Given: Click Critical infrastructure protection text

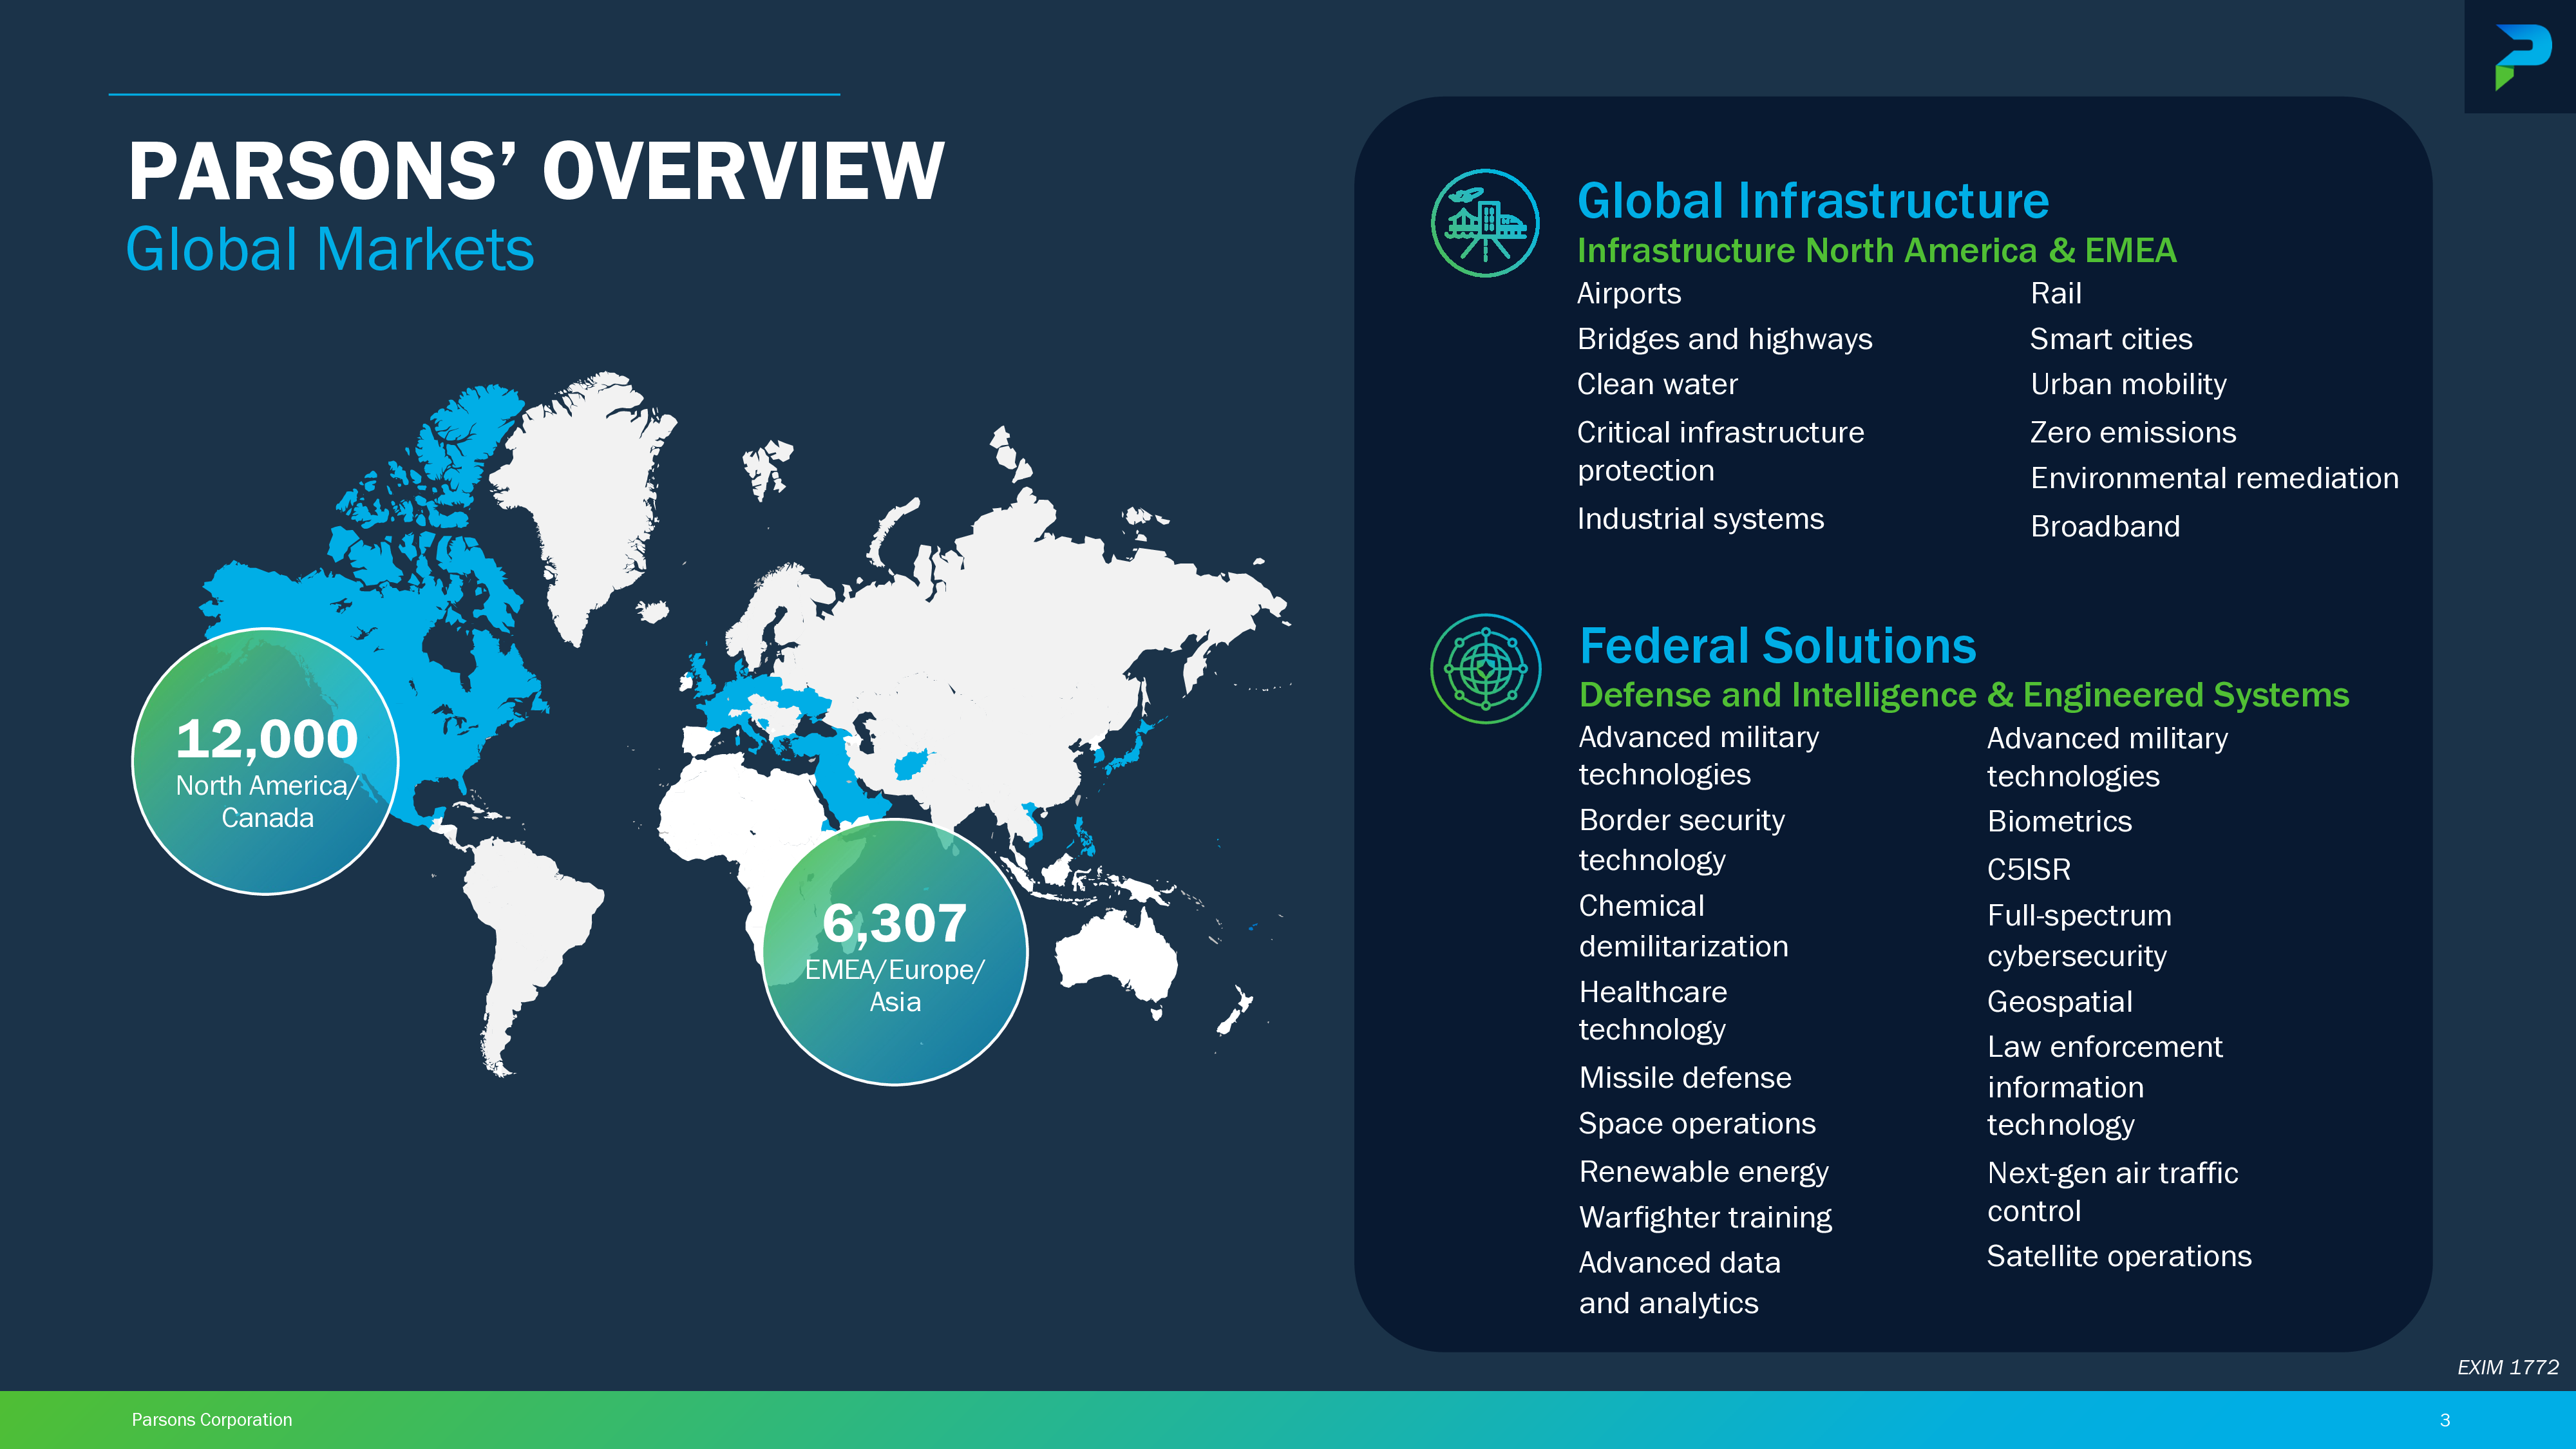Looking at the screenshot, I should 1720,451.
